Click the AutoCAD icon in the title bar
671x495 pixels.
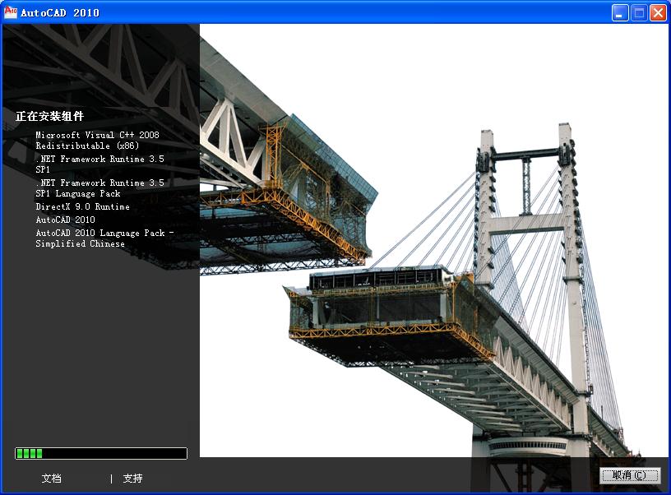pos(11,12)
